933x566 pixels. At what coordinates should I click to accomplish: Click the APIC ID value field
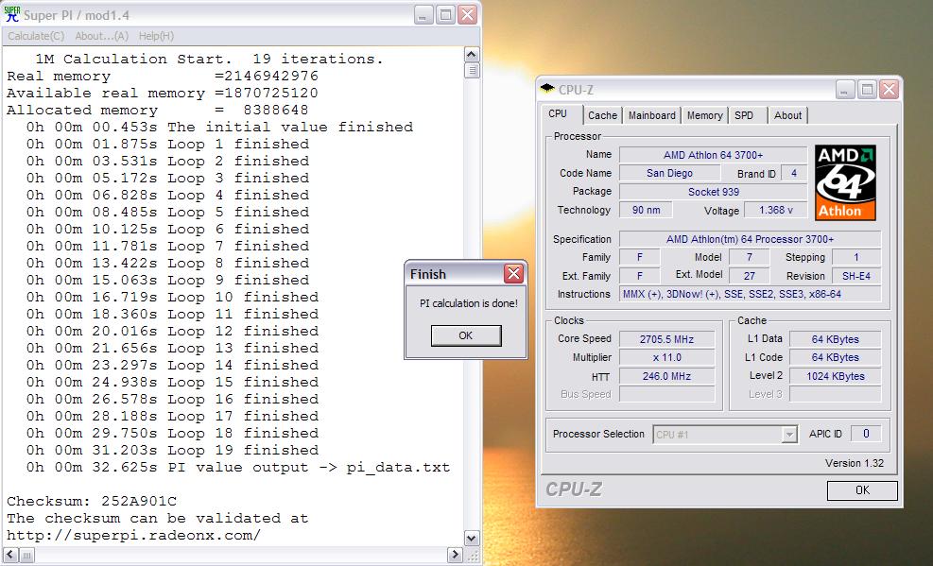[x=866, y=434]
